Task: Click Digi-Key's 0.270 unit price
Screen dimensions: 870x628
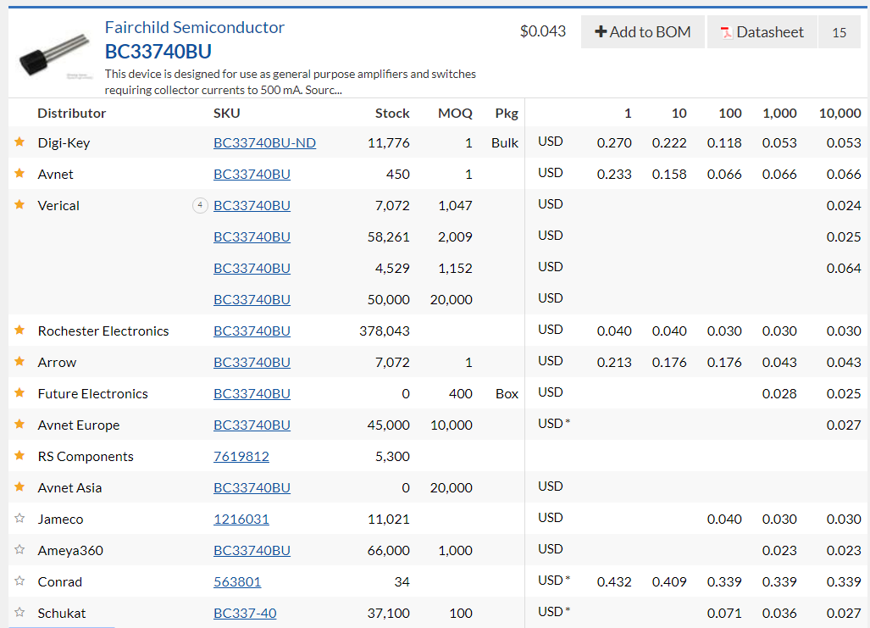Action: [614, 142]
